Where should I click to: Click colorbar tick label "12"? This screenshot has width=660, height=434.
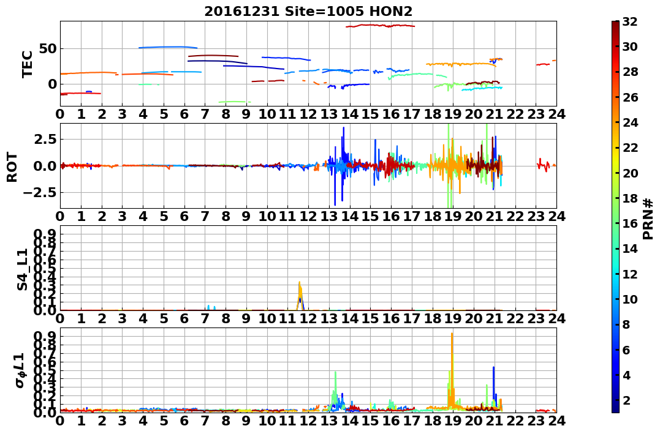[x=630, y=274]
